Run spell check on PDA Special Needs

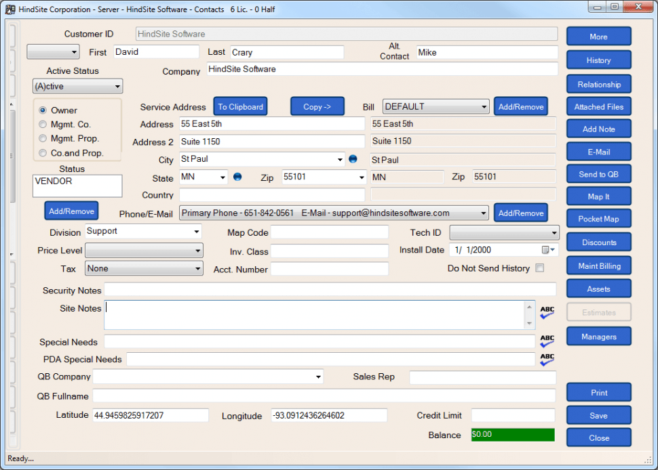point(547,360)
